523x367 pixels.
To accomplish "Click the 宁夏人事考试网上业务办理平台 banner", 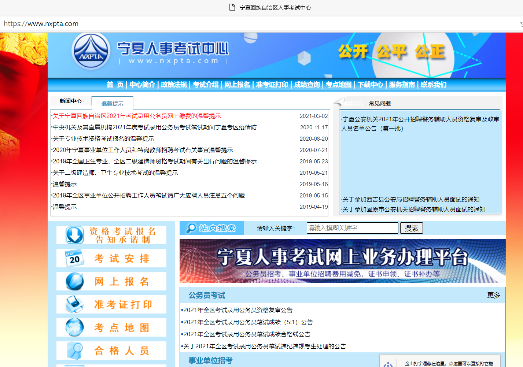I will [343, 261].
